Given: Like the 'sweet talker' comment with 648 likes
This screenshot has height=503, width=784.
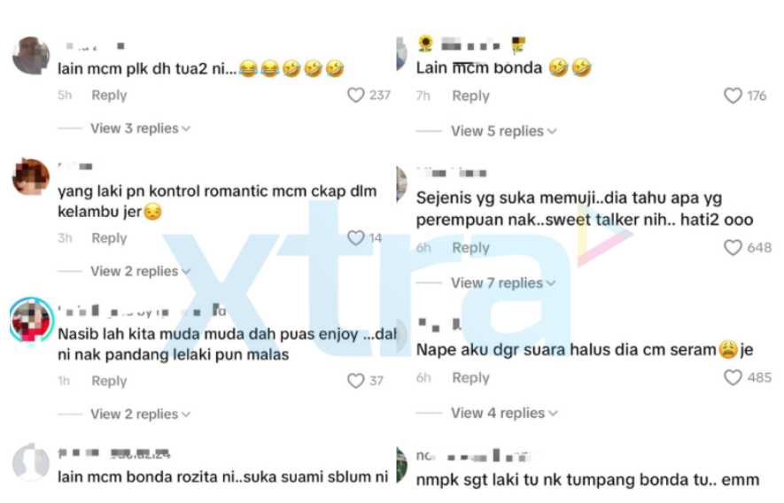Looking at the screenshot, I should (733, 247).
